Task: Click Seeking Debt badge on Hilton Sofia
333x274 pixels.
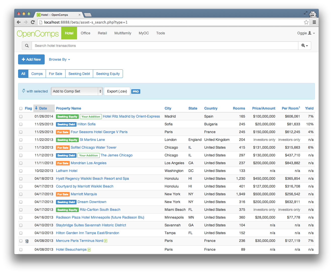Action: pyautogui.click(x=66, y=124)
